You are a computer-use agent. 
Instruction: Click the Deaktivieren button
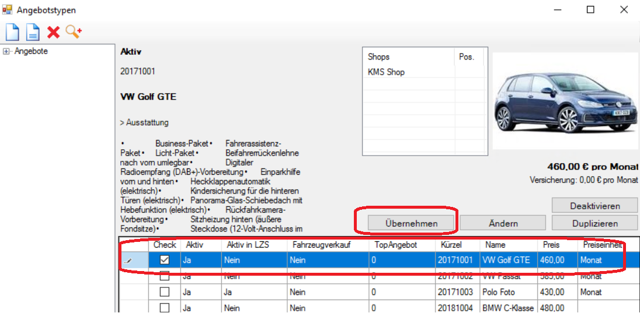coord(594,205)
